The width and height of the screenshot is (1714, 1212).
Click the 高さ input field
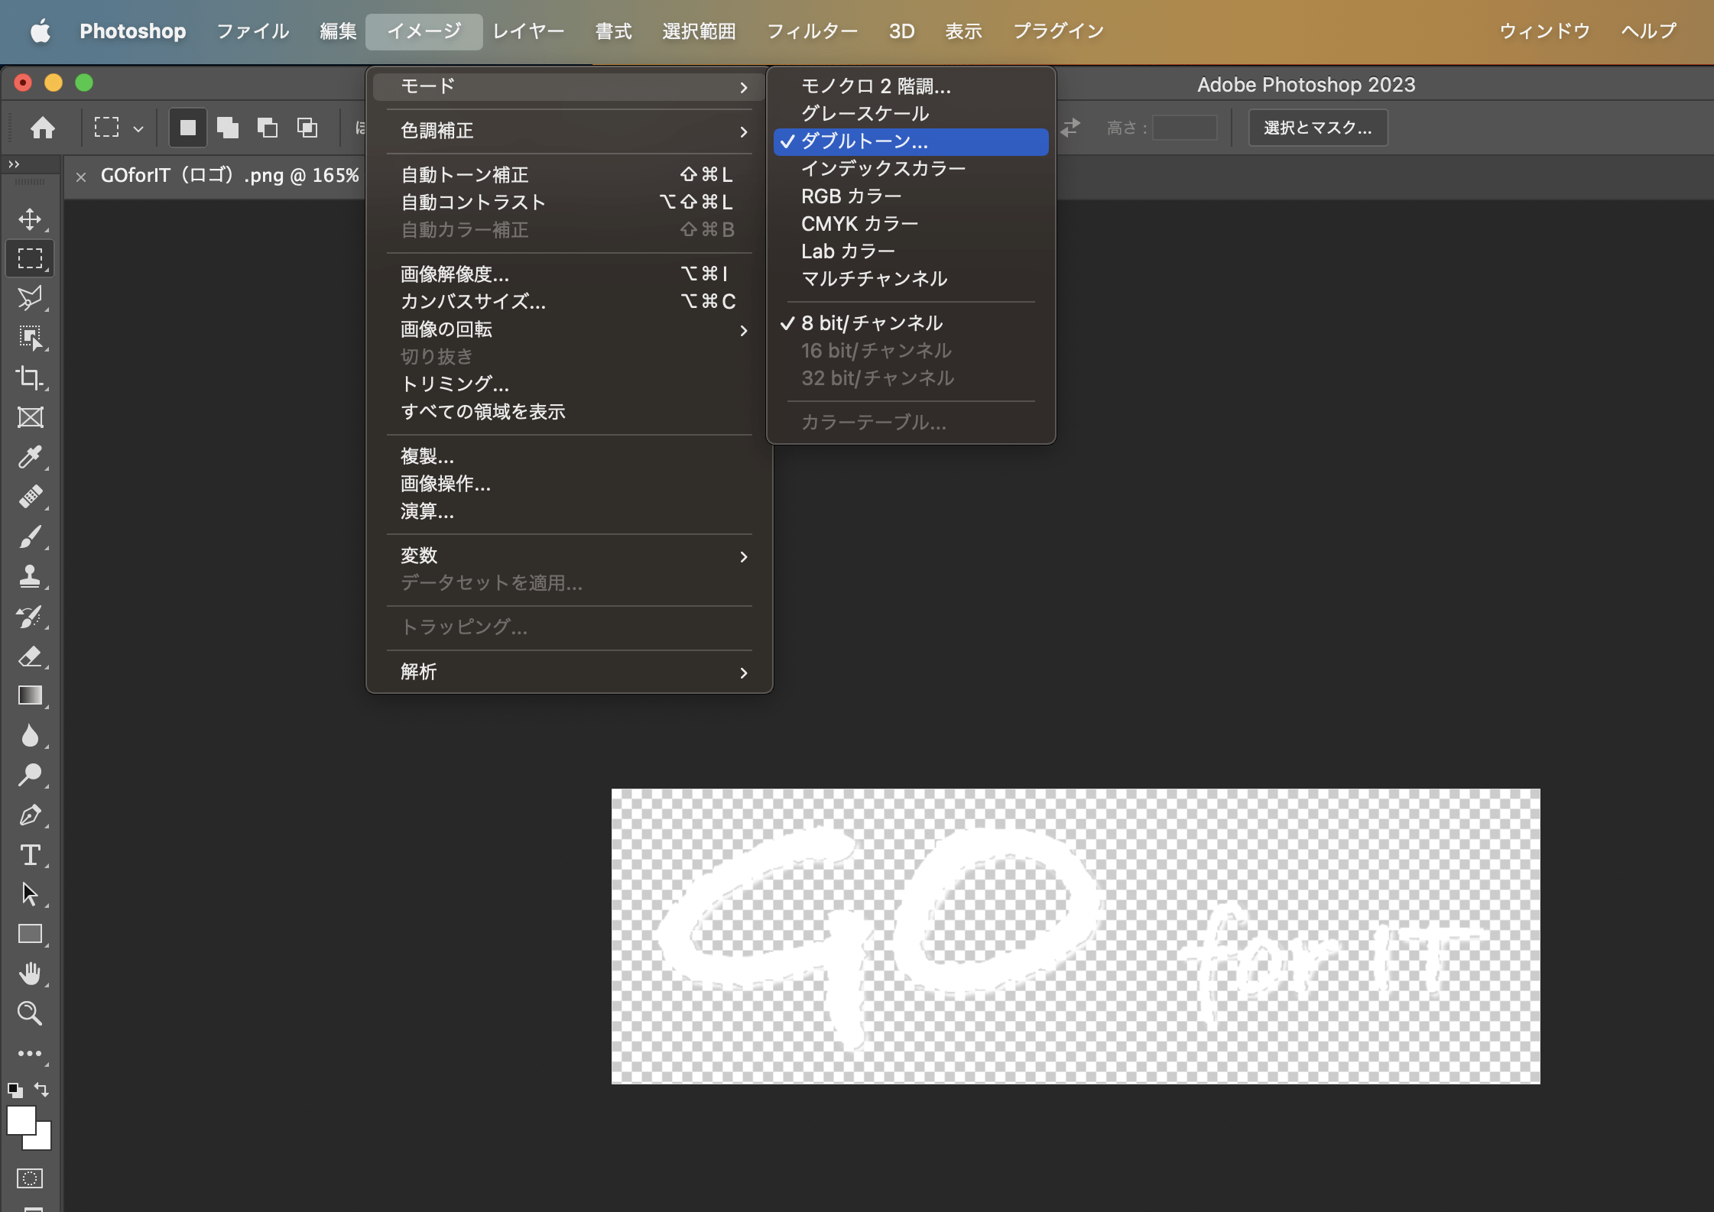click(1184, 128)
